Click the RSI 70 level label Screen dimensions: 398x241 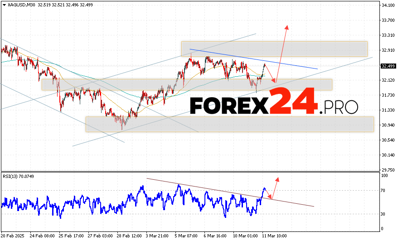[x=383, y=190]
